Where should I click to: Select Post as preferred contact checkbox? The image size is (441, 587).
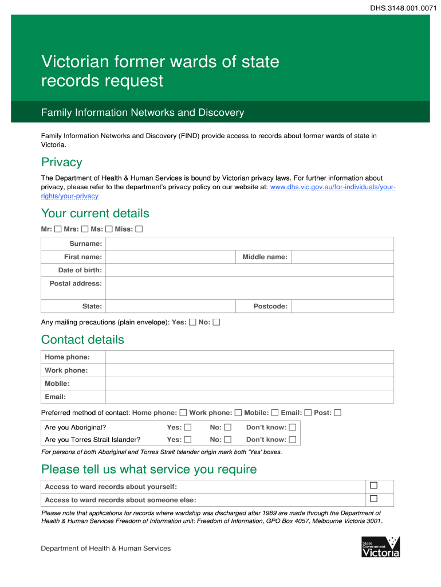[337, 413]
